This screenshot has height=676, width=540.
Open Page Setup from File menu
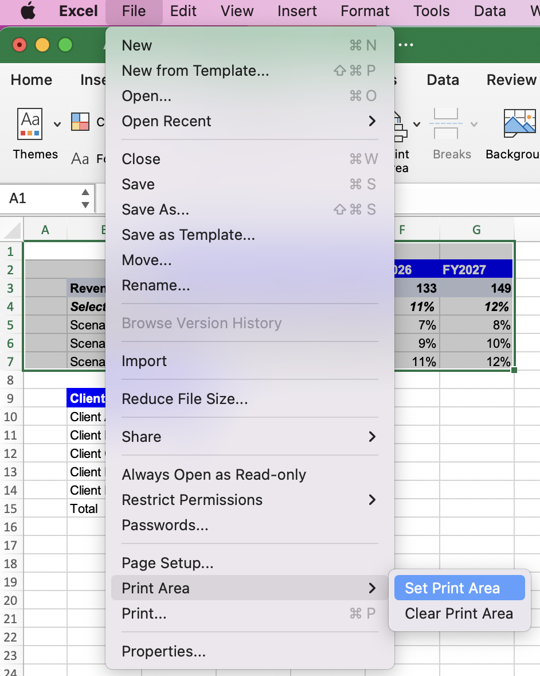[x=167, y=563]
